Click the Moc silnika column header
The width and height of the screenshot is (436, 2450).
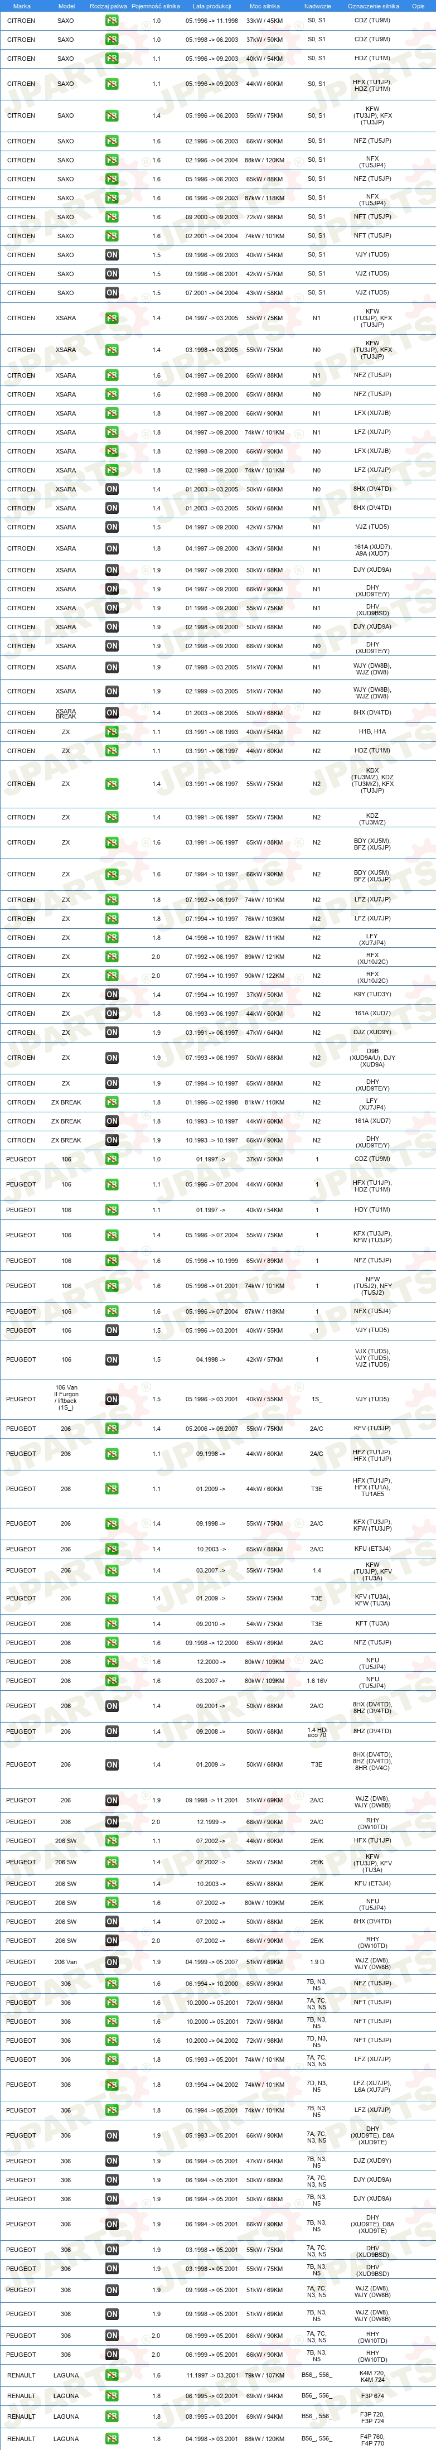click(x=265, y=6)
